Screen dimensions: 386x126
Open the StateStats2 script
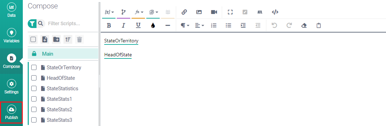click(59, 110)
